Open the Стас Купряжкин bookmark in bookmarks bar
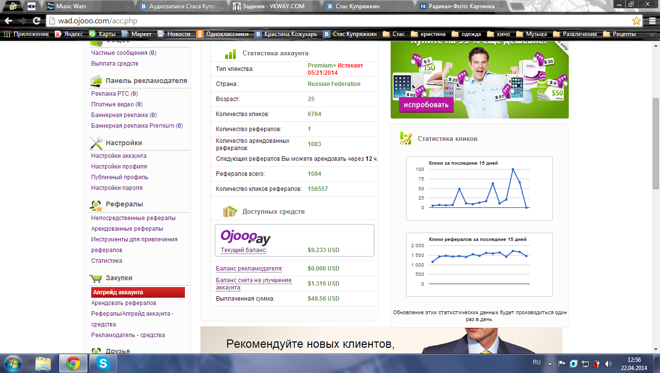The width and height of the screenshot is (660, 373). [350, 34]
